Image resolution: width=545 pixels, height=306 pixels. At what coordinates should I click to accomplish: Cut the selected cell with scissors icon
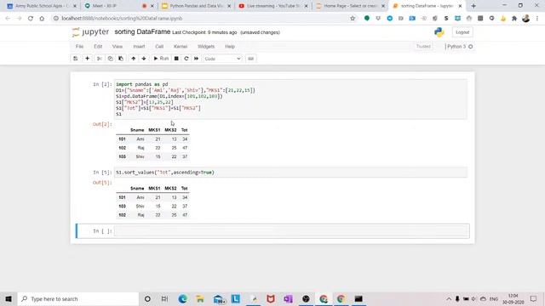pyautogui.click(x=100, y=59)
